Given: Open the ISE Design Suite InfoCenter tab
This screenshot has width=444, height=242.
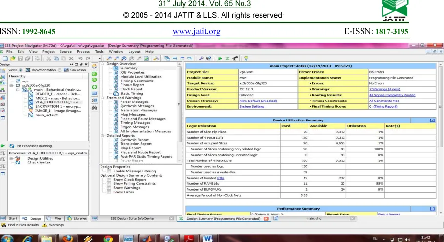Looking at the screenshot, I should [133, 218].
